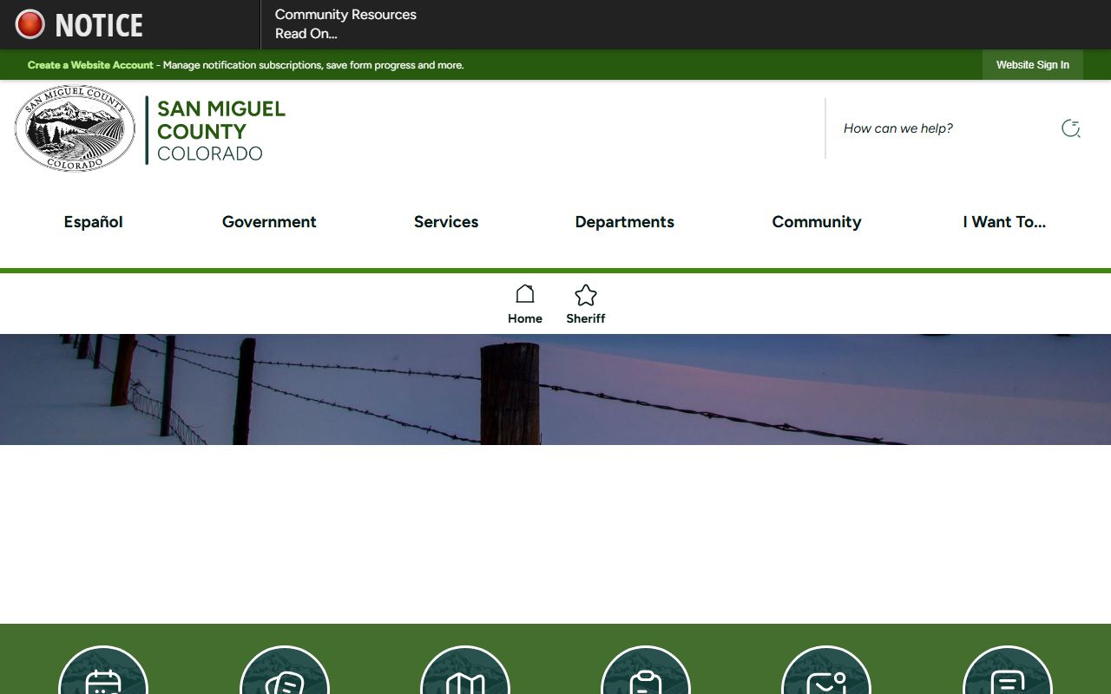Open the Departments menu

pos(625,222)
